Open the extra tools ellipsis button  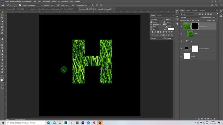(2, 75)
